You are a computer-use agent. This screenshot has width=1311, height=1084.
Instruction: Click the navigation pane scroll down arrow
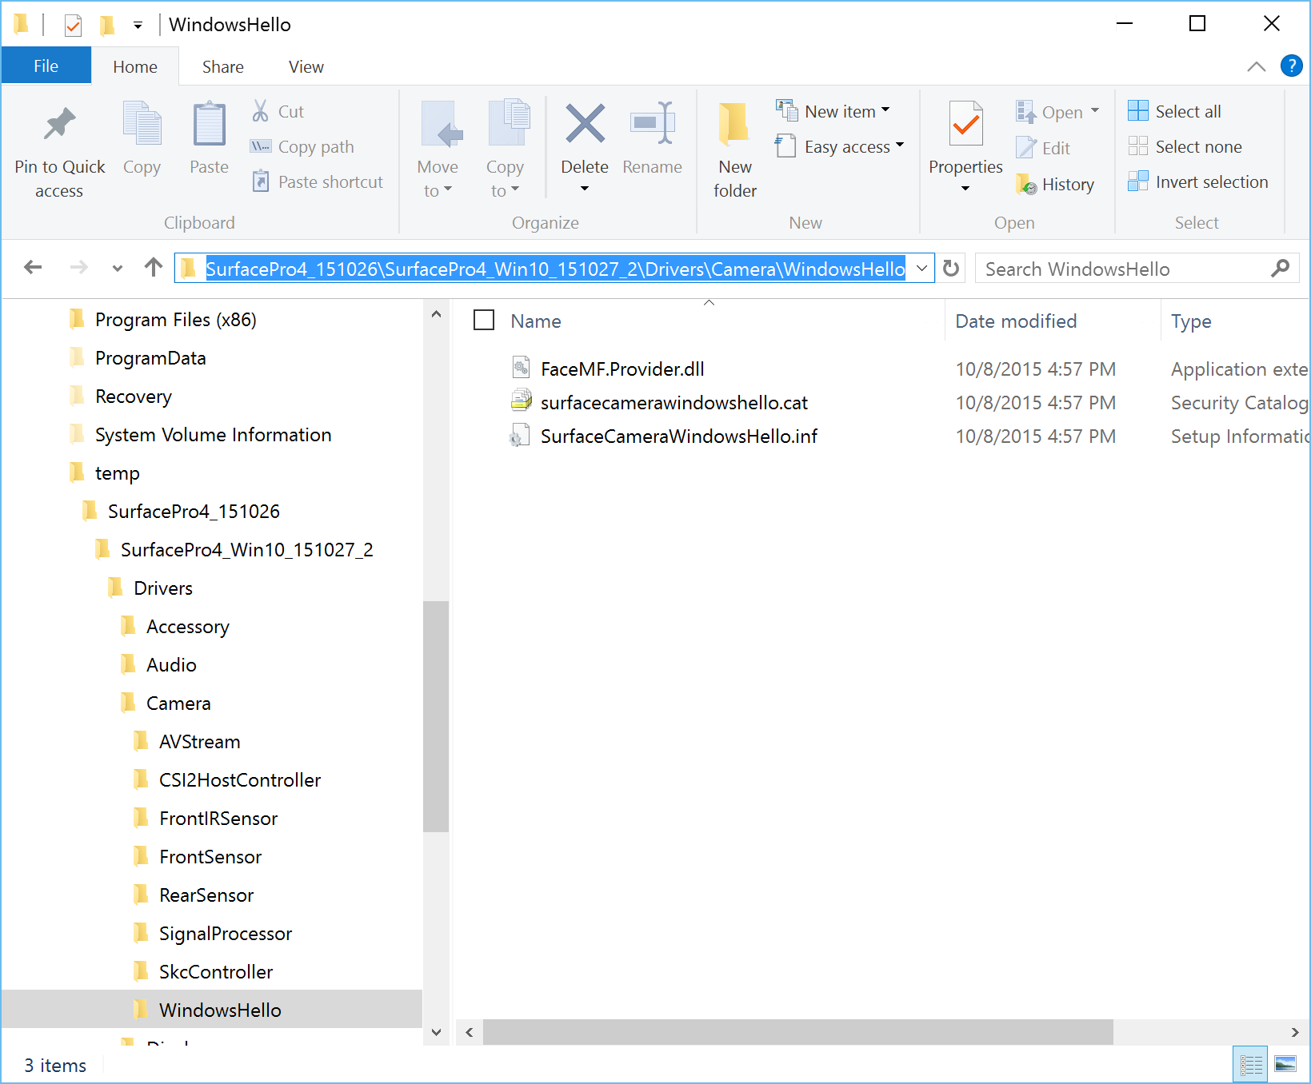click(x=436, y=1031)
